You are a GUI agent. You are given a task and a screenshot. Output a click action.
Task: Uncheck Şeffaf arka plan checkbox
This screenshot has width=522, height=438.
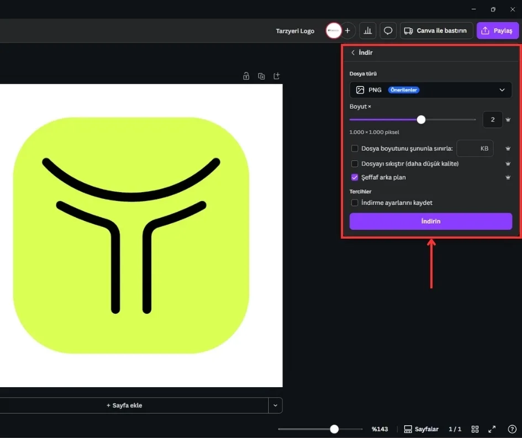(x=355, y=177)
